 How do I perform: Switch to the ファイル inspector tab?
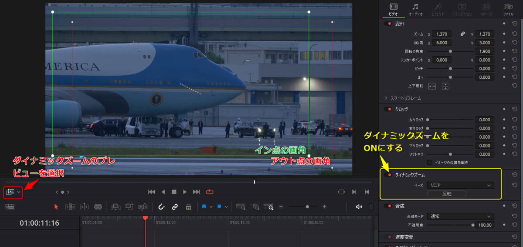click(508, 9)
